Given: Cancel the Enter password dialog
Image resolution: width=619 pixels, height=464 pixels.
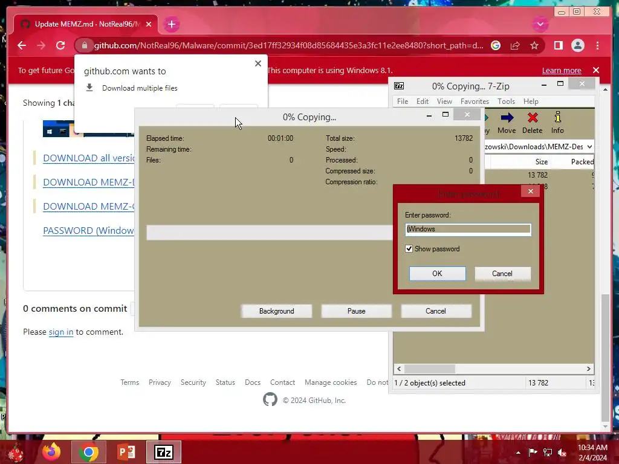Looking at the screenshot, I should pyautogui.click(x=502, y=274).
